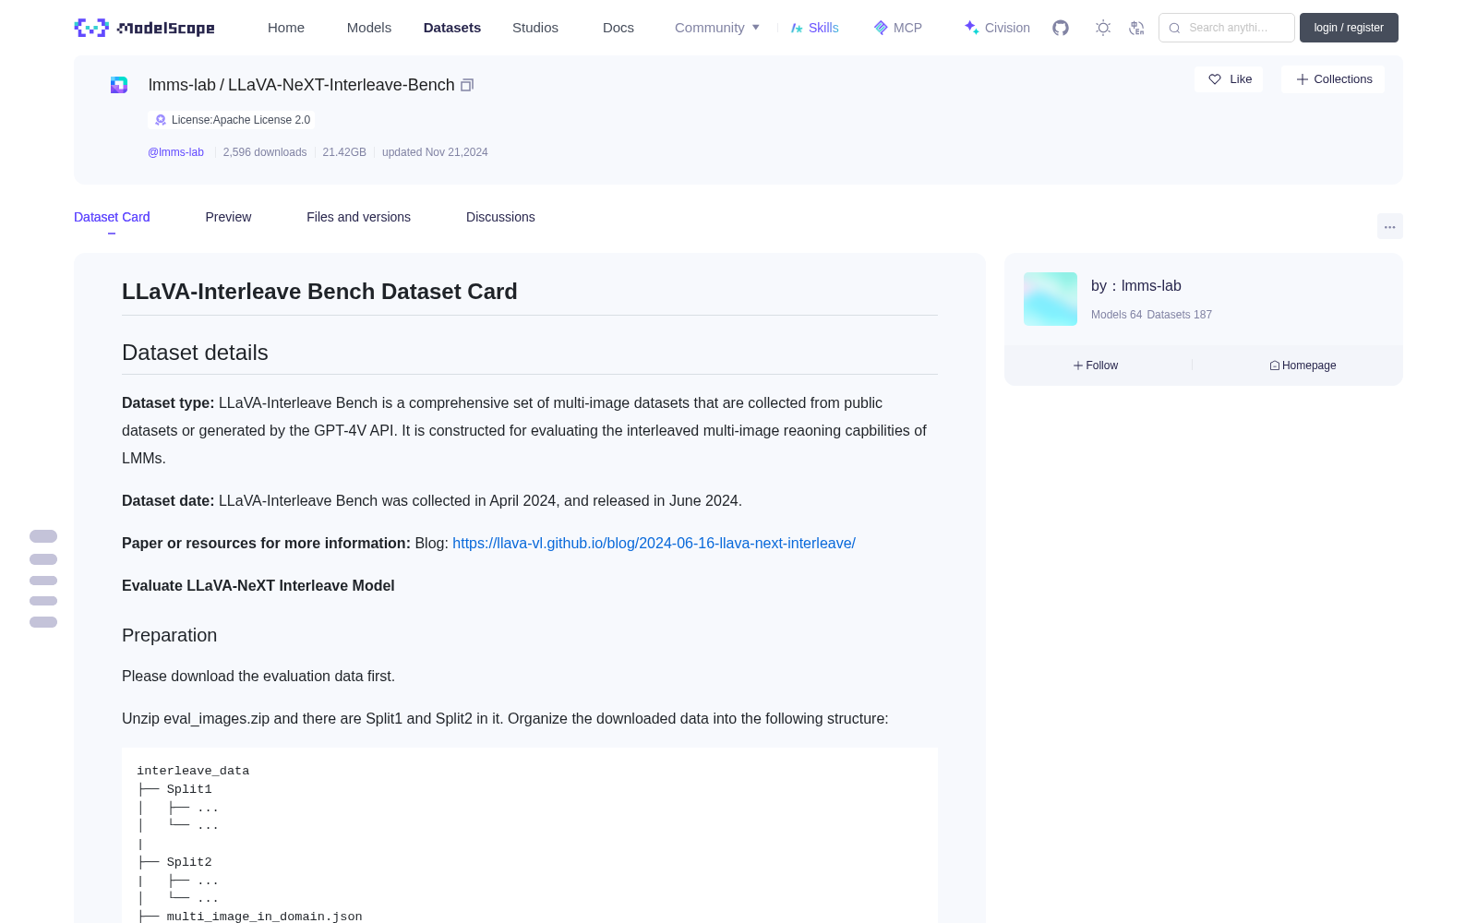This screenshot has height=923, width=1477.
Task: Switch to Files and versions tab
Action: tap(358, 217)
